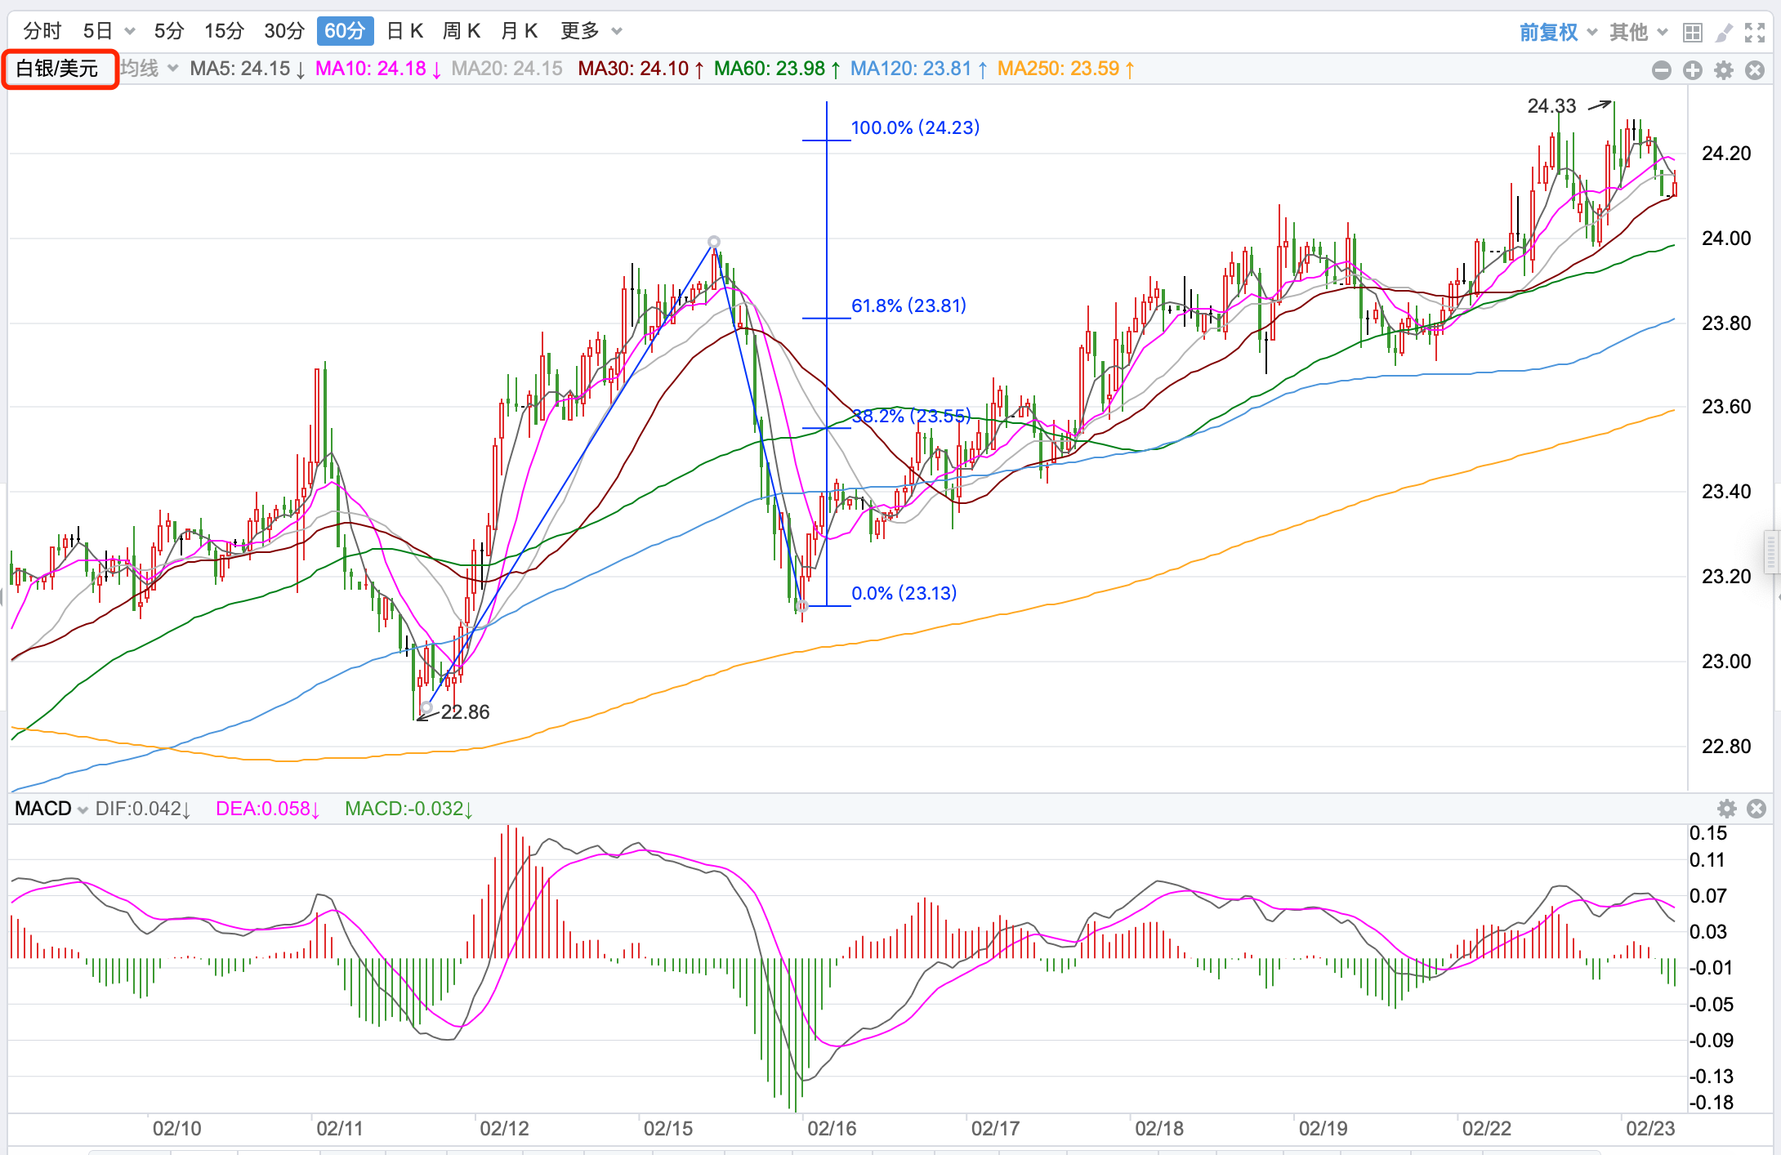Close the MACD indicator panel

[x=1756, y=809]
